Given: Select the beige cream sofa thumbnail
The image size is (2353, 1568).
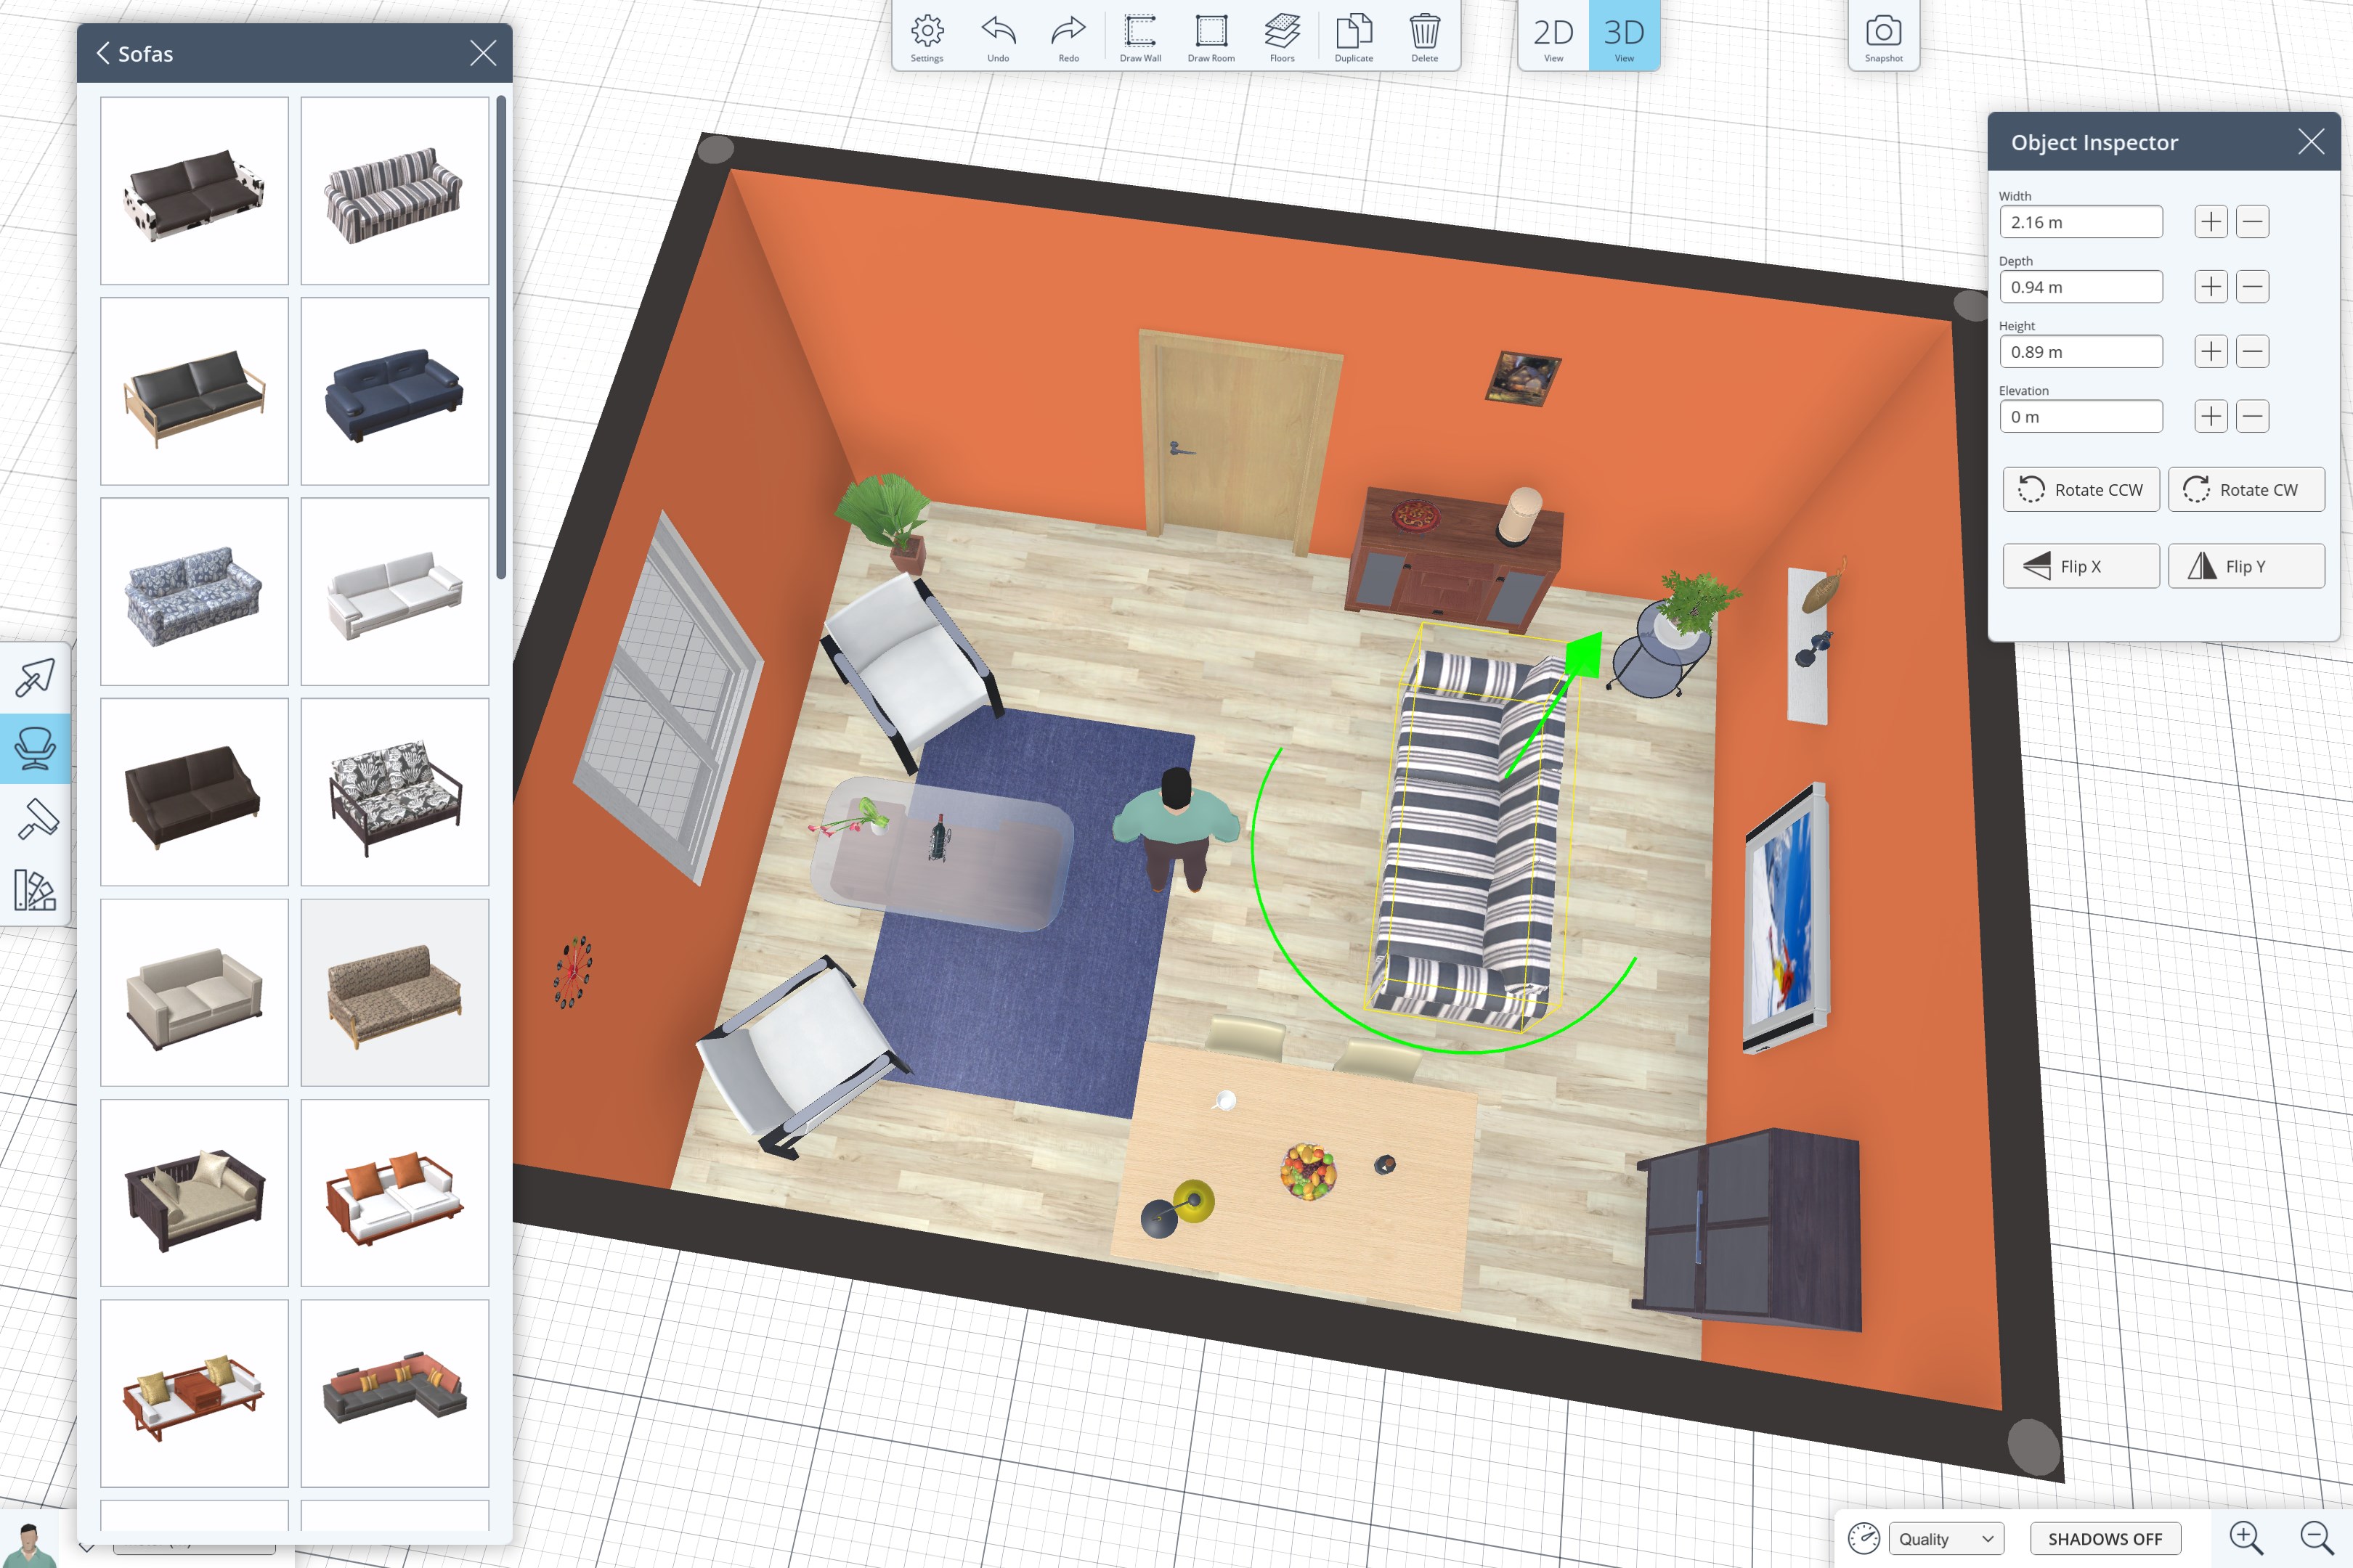Looking at the screenshot, I should (194, 993).
